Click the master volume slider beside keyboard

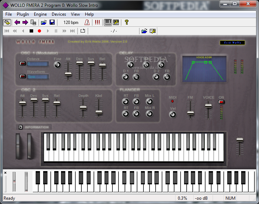click(x=240, y=140)
